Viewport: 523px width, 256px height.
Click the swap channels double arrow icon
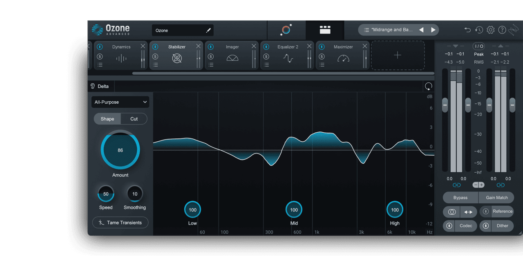468,212
